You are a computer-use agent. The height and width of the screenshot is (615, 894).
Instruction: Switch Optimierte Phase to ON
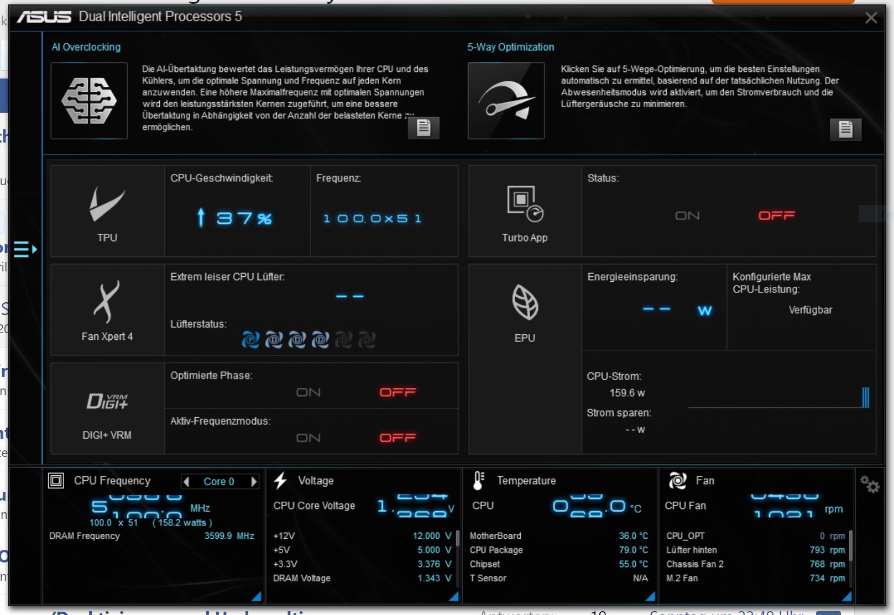pos(309,392)
